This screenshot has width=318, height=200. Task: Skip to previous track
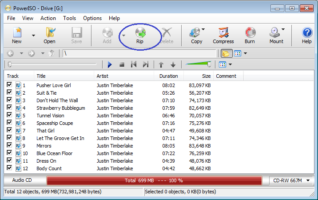coord(134,64)
